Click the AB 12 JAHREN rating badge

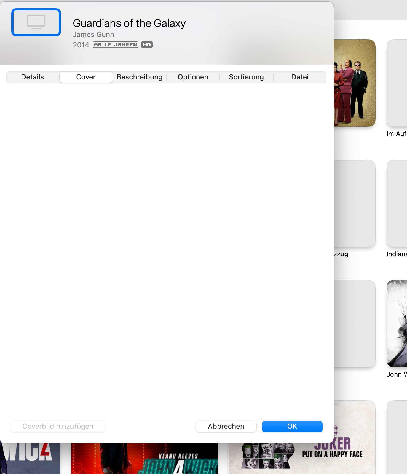(116, 45)
